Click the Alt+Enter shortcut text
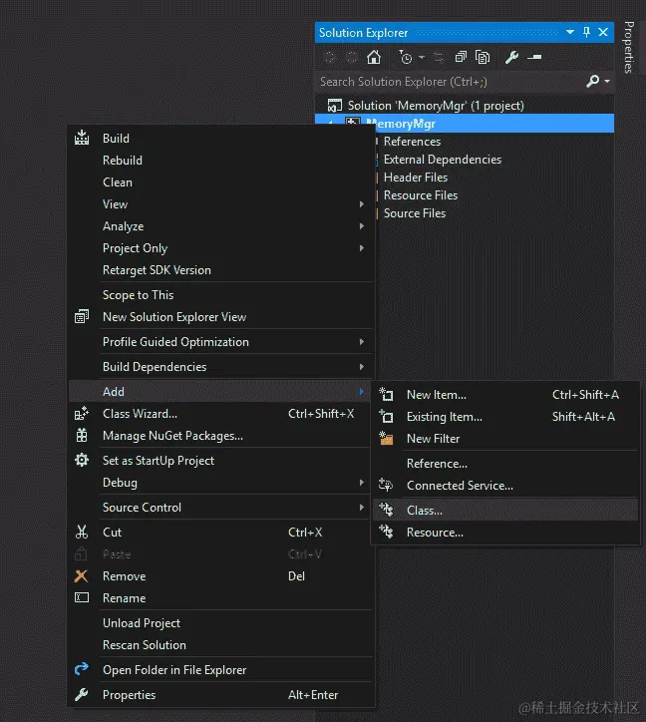646x722 pixels. point(313,694)
